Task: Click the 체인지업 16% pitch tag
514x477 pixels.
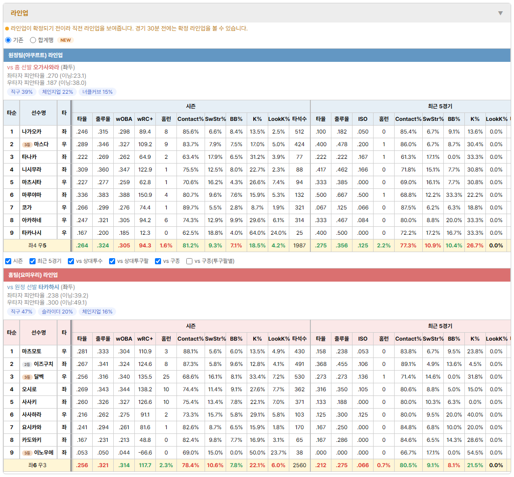Action: click(x=97, y=312)
